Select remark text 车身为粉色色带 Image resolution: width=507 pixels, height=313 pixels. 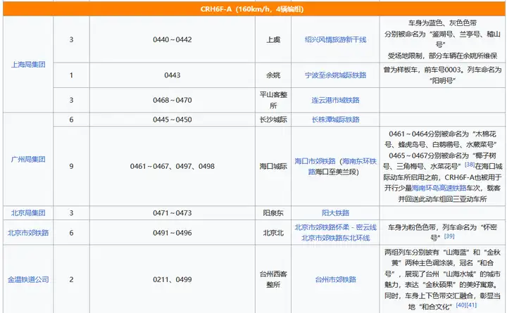point(412,227)
